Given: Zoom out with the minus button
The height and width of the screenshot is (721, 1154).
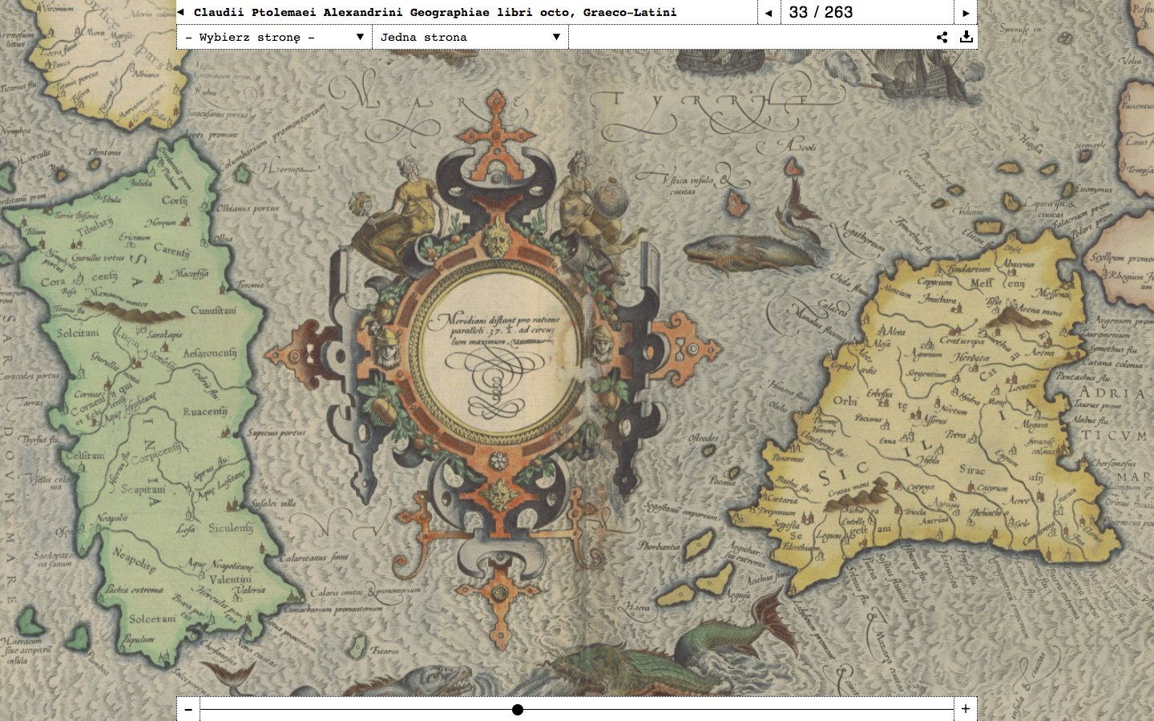Looking at the screenshot, I should (188, 709).
